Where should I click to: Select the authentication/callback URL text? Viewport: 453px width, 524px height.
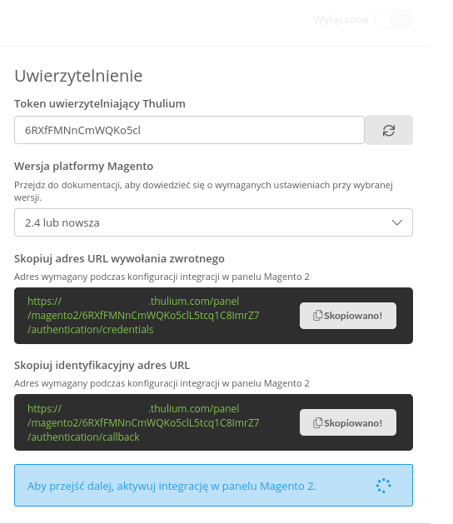tap(143, 422)
